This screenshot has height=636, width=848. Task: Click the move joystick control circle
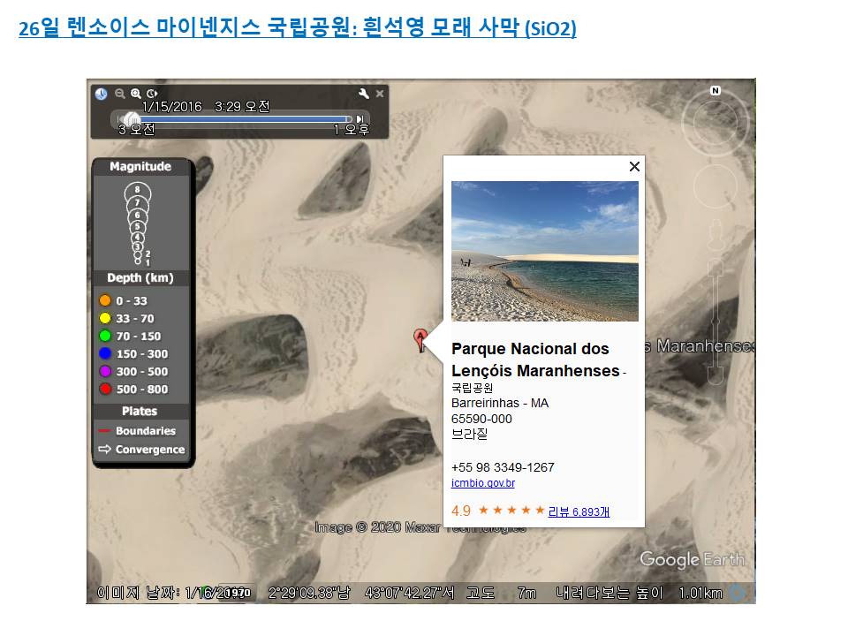pyautogui.click(x=715, y=186)
